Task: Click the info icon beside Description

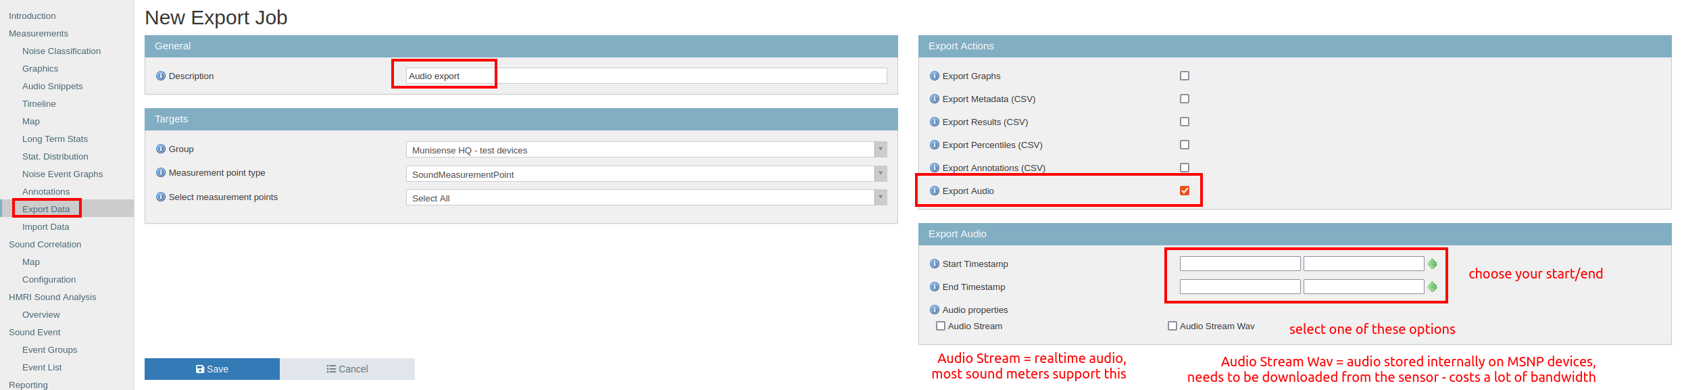Action: (x=161, y=76)
